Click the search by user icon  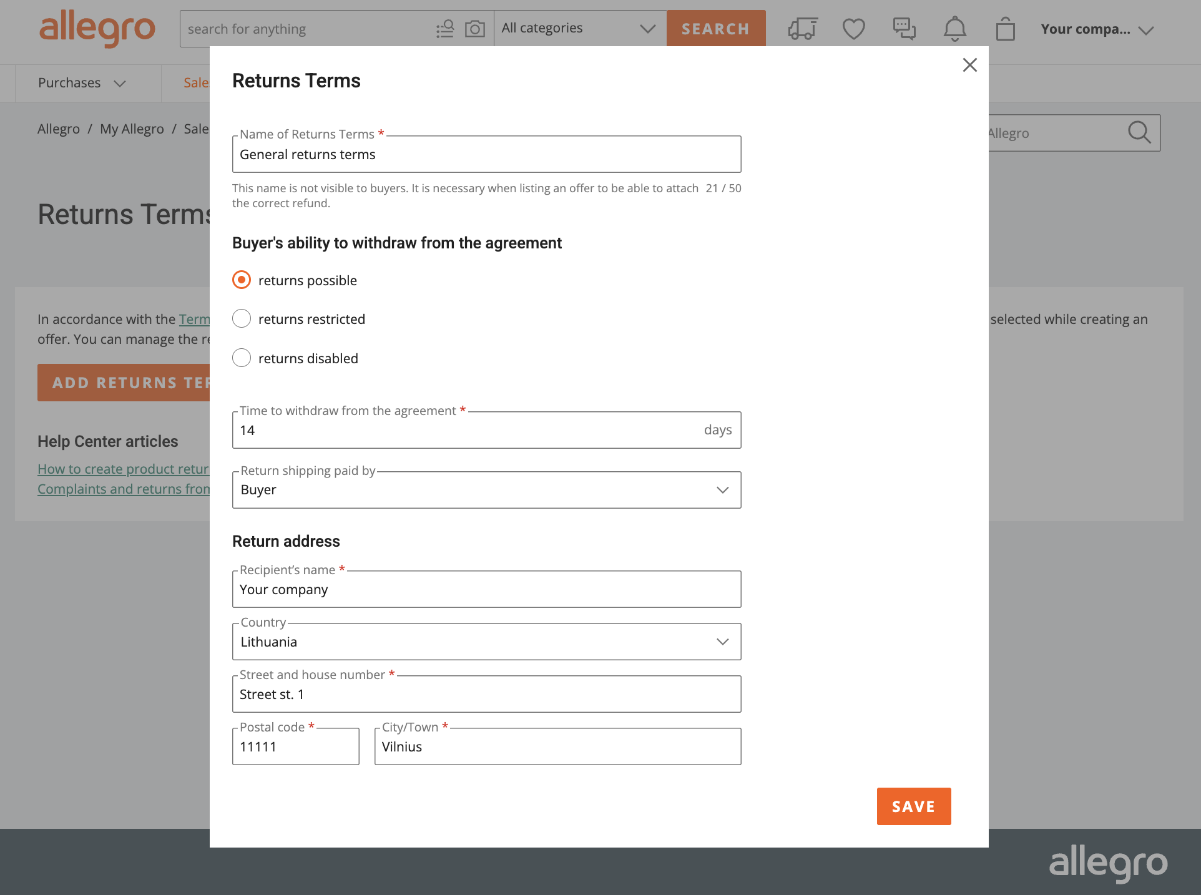point(445,29)
